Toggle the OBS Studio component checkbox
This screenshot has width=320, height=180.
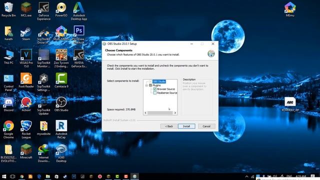[150, 81]
